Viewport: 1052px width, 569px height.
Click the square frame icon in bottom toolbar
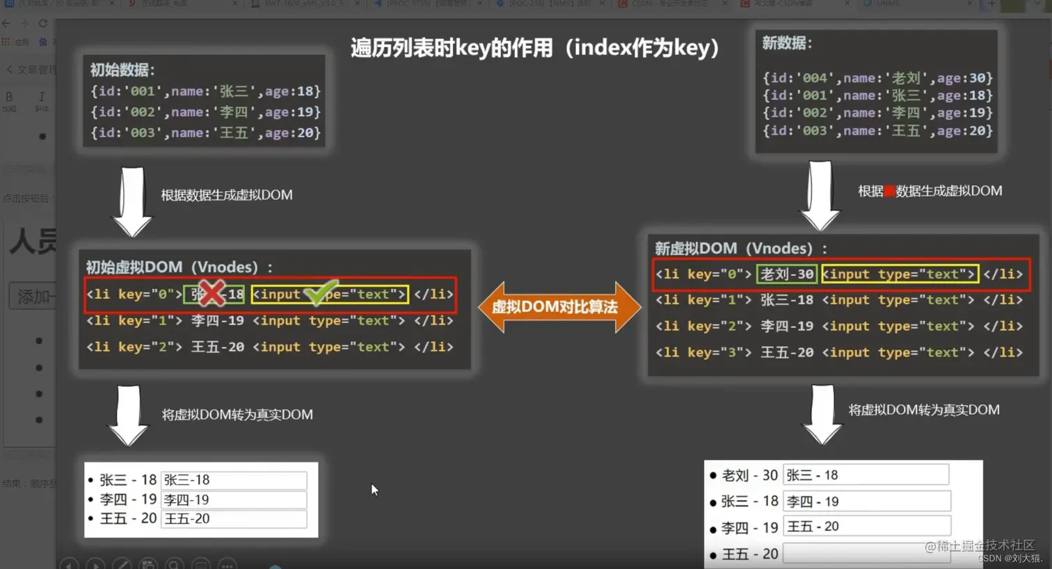(200, 566)
